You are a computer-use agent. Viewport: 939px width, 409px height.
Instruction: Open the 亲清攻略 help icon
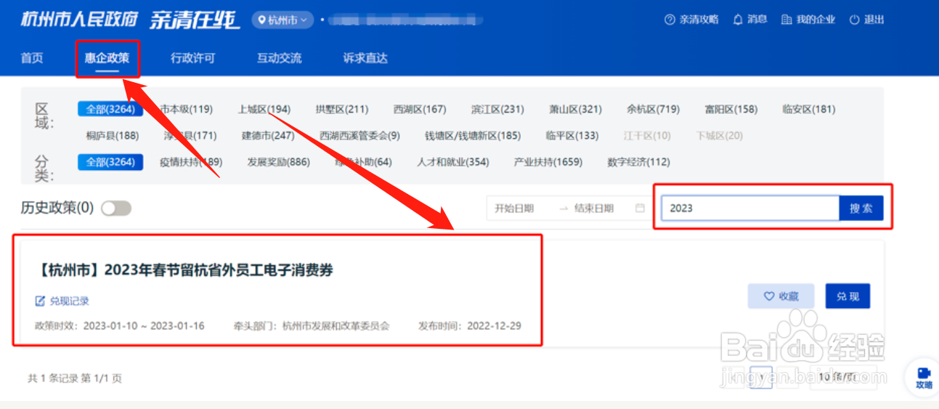[670, 20]
